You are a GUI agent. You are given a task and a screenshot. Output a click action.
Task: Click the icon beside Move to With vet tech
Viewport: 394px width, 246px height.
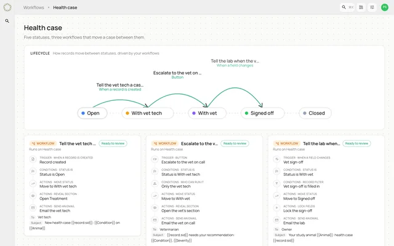click(x=33, y=184)
